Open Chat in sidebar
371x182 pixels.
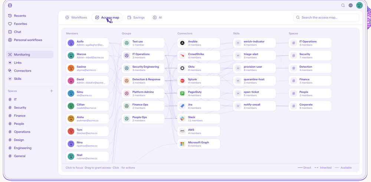[30, 32]
